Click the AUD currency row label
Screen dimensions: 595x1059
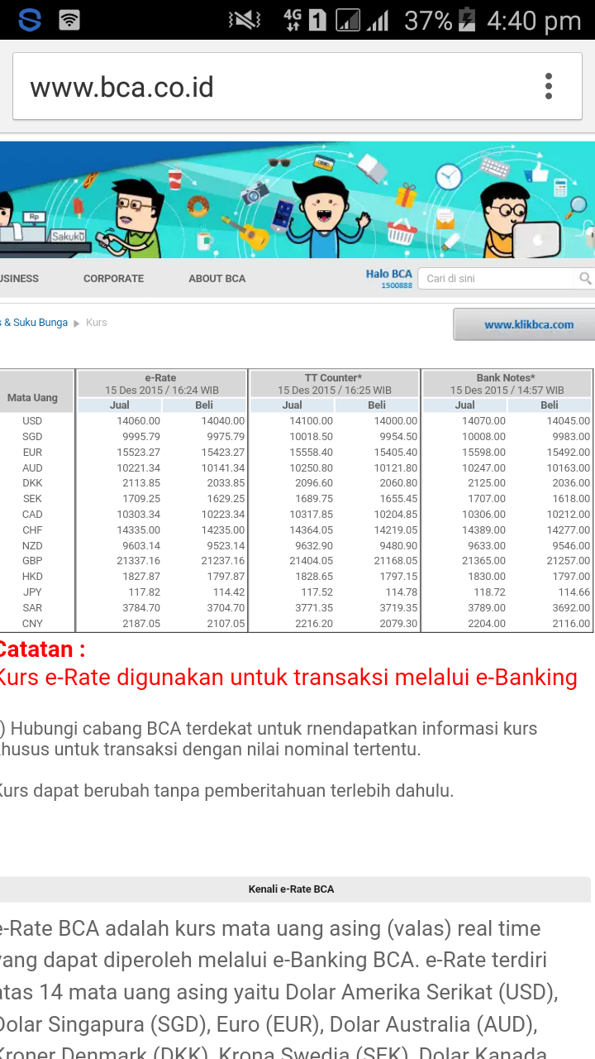click(32, 468)
